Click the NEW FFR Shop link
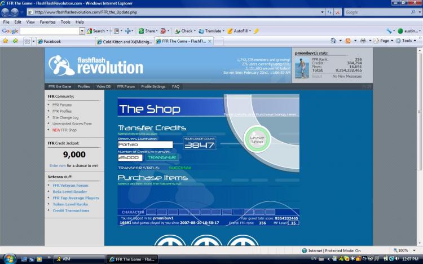 click(x=64, y=130)
